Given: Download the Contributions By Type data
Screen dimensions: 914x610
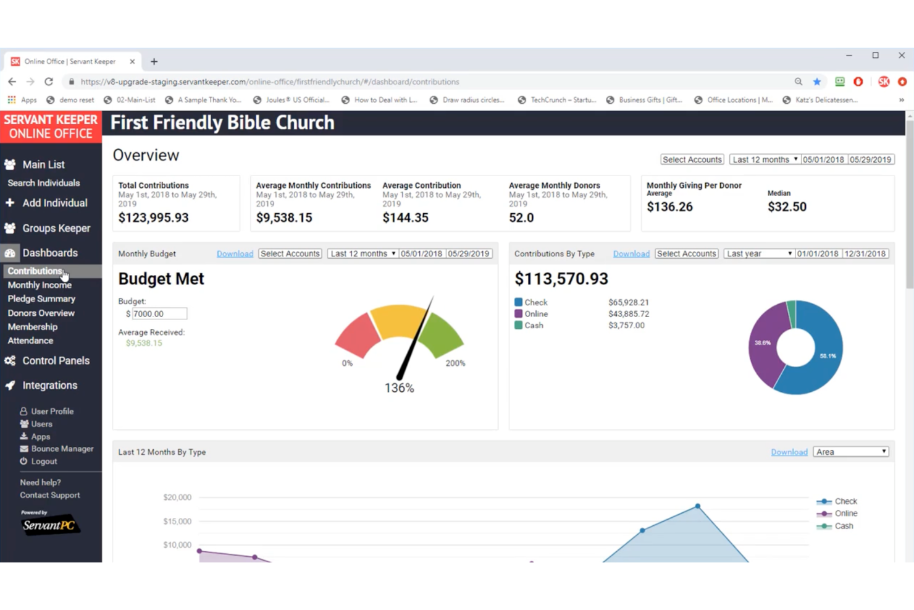Looking at the screenshot, I should click(631, 253).
